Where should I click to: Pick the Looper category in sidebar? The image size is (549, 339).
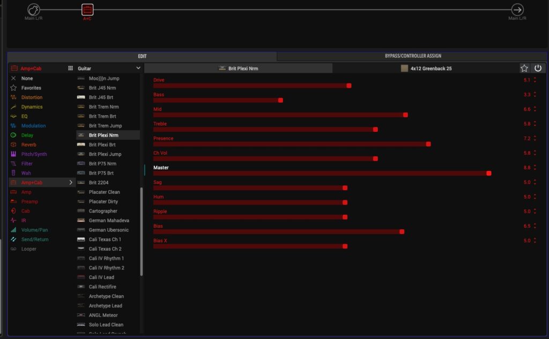(x=28, y=249)
